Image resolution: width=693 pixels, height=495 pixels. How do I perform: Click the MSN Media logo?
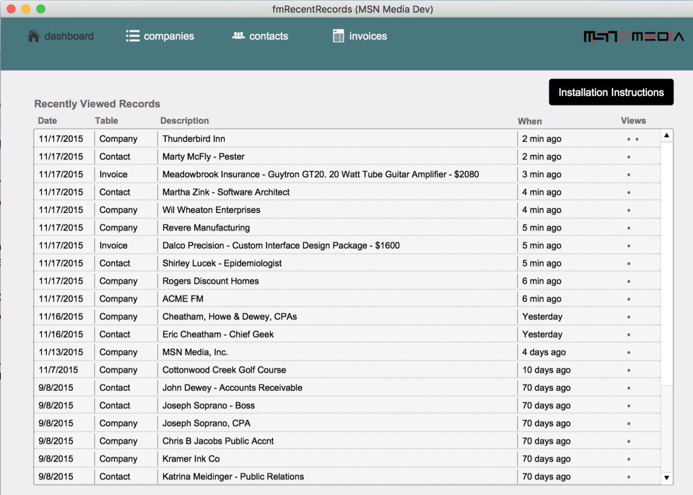(x=633, y=37)
